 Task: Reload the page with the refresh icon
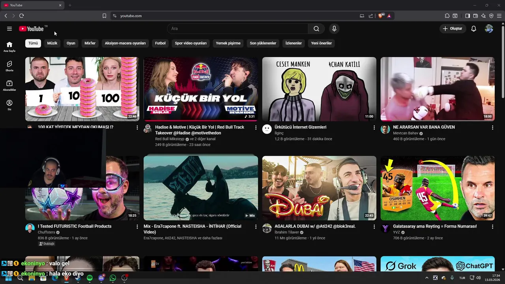pyautogui.click(x=21, y=16)
